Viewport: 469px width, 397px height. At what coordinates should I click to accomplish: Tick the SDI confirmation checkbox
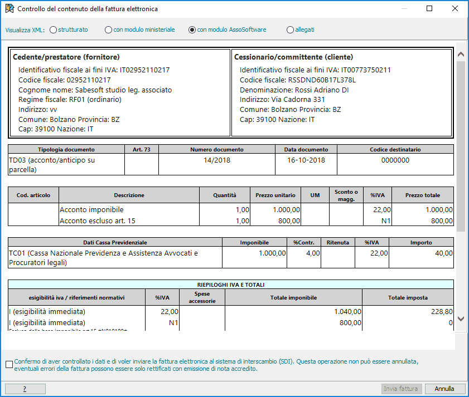pyautogui.click(x=9, y=365)
